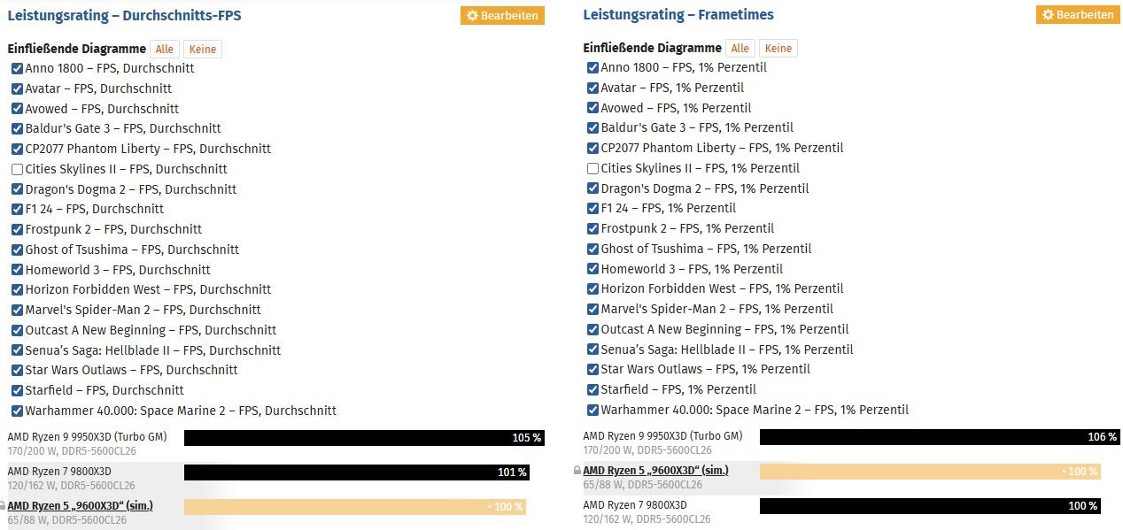Enable Cities Skylines II – FPS, 1% Perzentil
This screenshot has height=530, width=1123.
593,168
